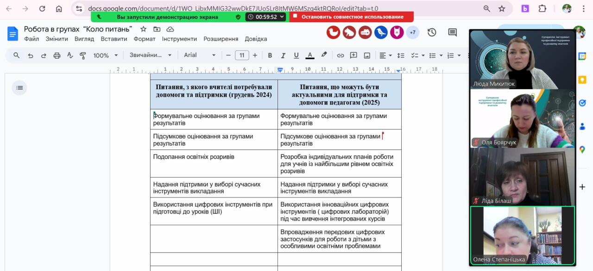Open Google Keep side panel
Viewport: 593px width, 271px height.
pyautogui.click(x=582, y=80)
